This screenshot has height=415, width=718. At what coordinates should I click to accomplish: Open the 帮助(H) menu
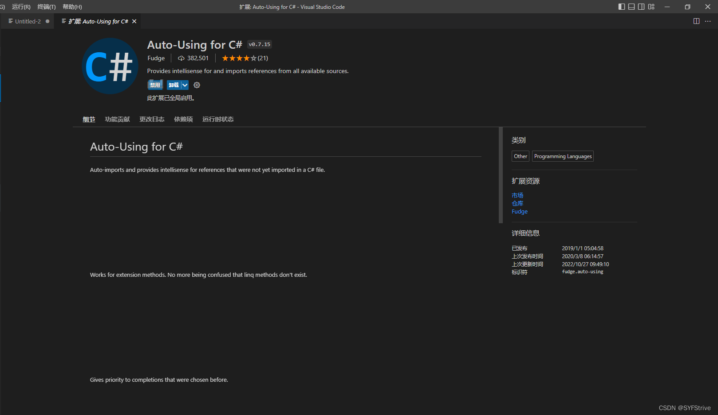[72, 7]
